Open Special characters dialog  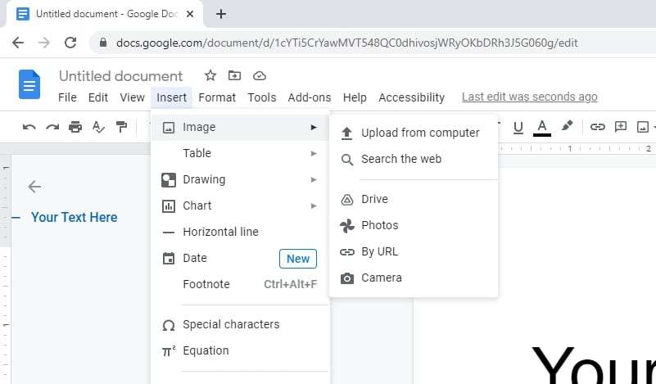(x=241, y=324)
